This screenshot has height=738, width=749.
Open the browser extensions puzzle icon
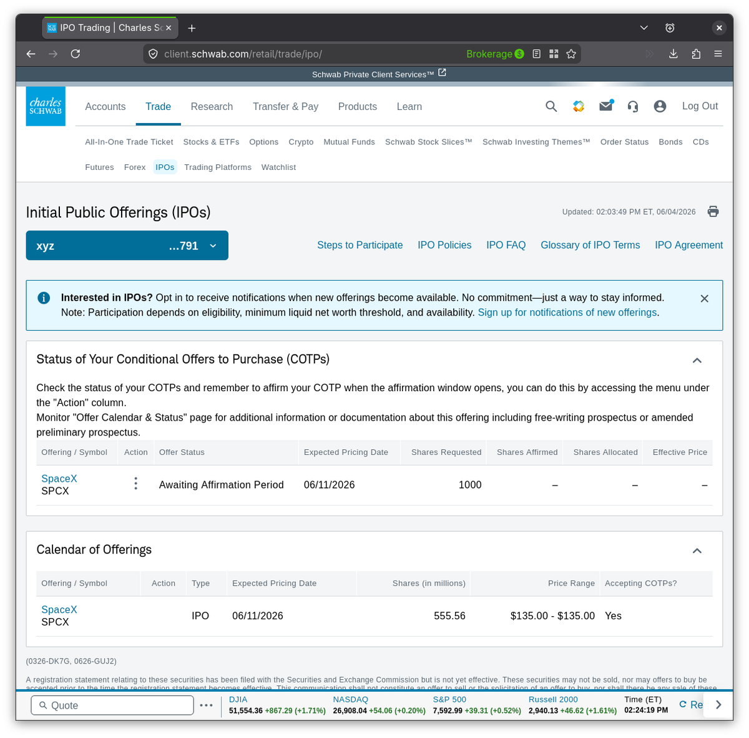(696, 54)
